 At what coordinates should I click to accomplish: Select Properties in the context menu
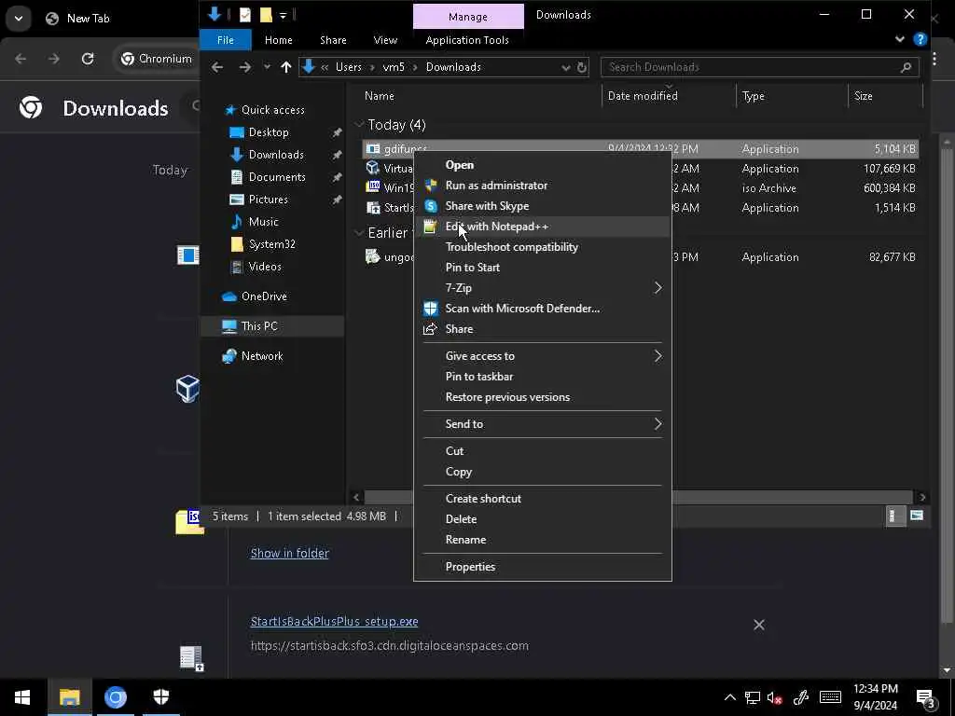coord(470,567)
